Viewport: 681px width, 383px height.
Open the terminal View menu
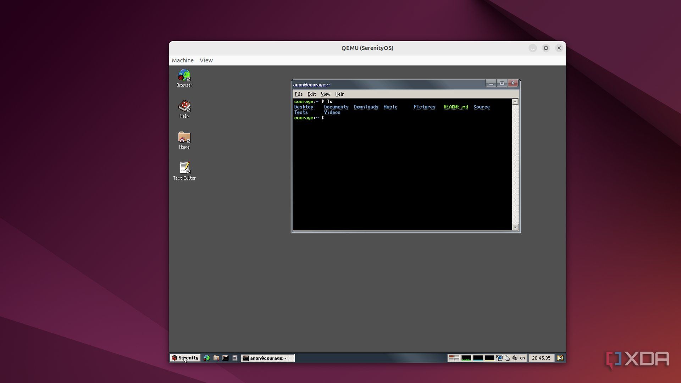[326, 94]
